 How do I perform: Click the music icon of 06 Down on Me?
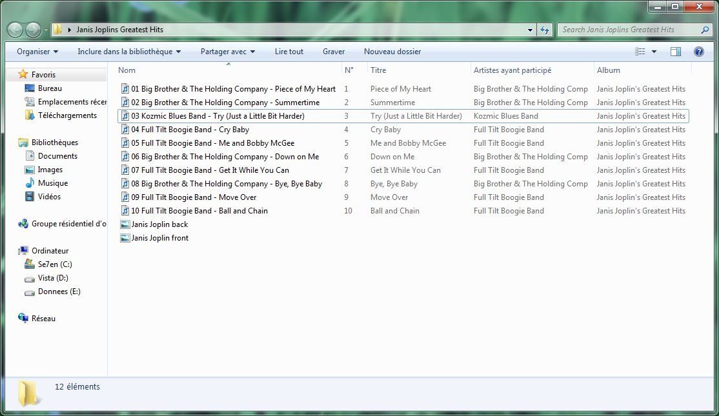pyautogui.click(x=125, y=157)
